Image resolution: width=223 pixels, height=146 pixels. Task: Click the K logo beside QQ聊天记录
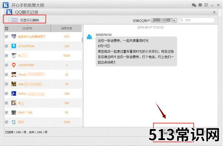coord(9,12)
